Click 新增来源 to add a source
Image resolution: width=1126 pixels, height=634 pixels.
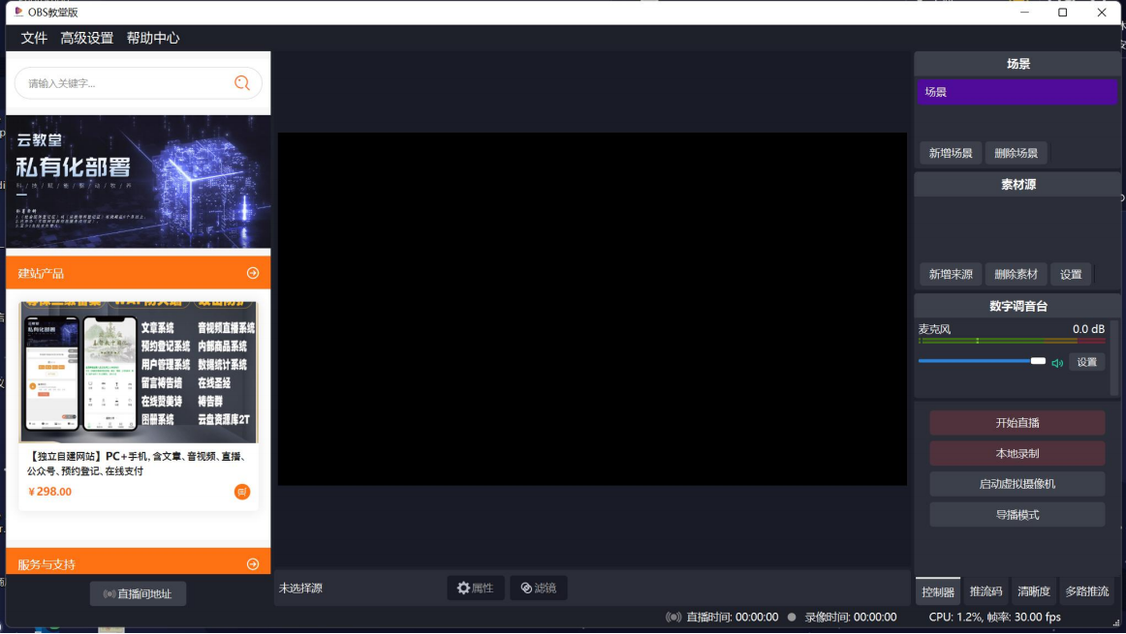[x=950, y=274]
